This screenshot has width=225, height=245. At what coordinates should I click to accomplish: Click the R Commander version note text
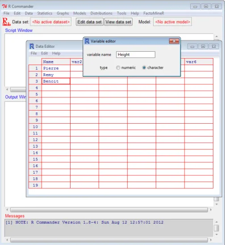click(x=84, y=222)
